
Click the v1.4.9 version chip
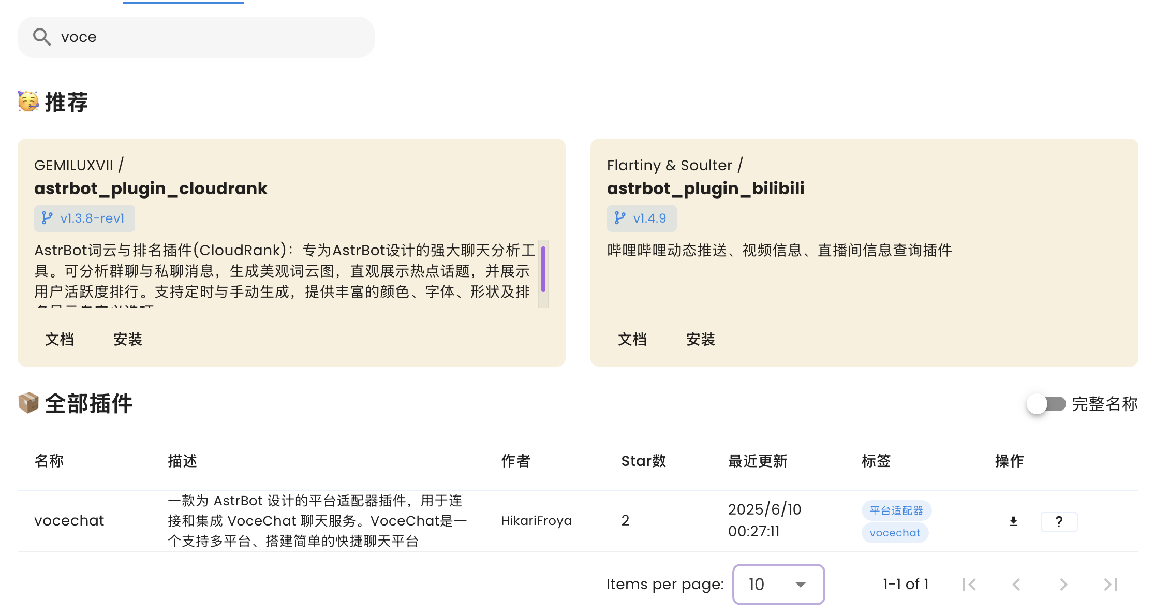(x=642, y=218)
